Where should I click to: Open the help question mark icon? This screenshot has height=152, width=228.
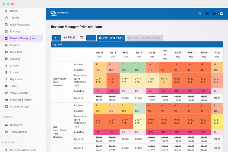point(214,14)
